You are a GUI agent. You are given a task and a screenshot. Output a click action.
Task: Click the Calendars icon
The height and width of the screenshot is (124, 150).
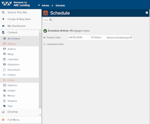pyautogui.click(x=4, y=59)
